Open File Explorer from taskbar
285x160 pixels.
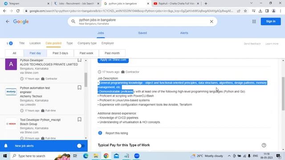point(96,156)
